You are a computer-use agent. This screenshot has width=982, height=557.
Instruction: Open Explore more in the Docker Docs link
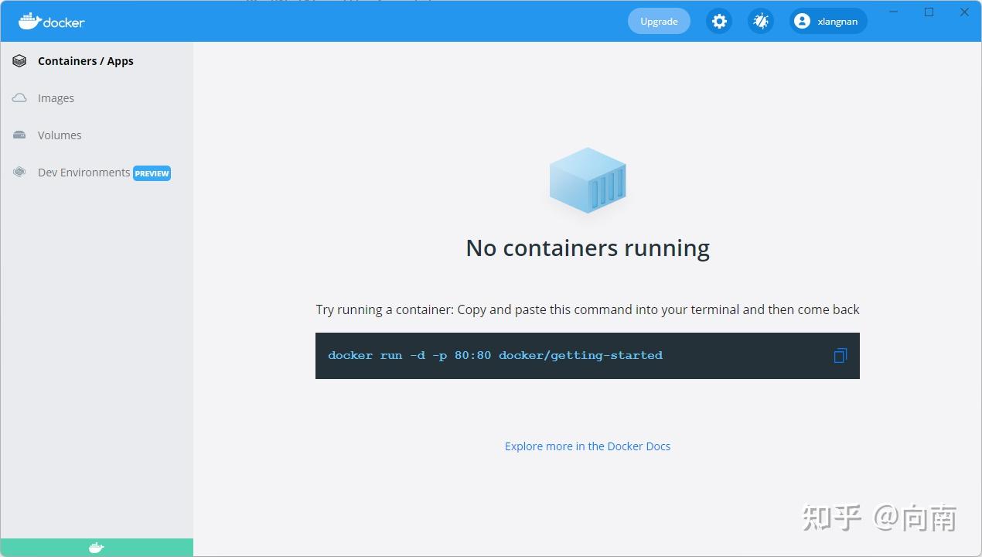[x=587, y=446]
